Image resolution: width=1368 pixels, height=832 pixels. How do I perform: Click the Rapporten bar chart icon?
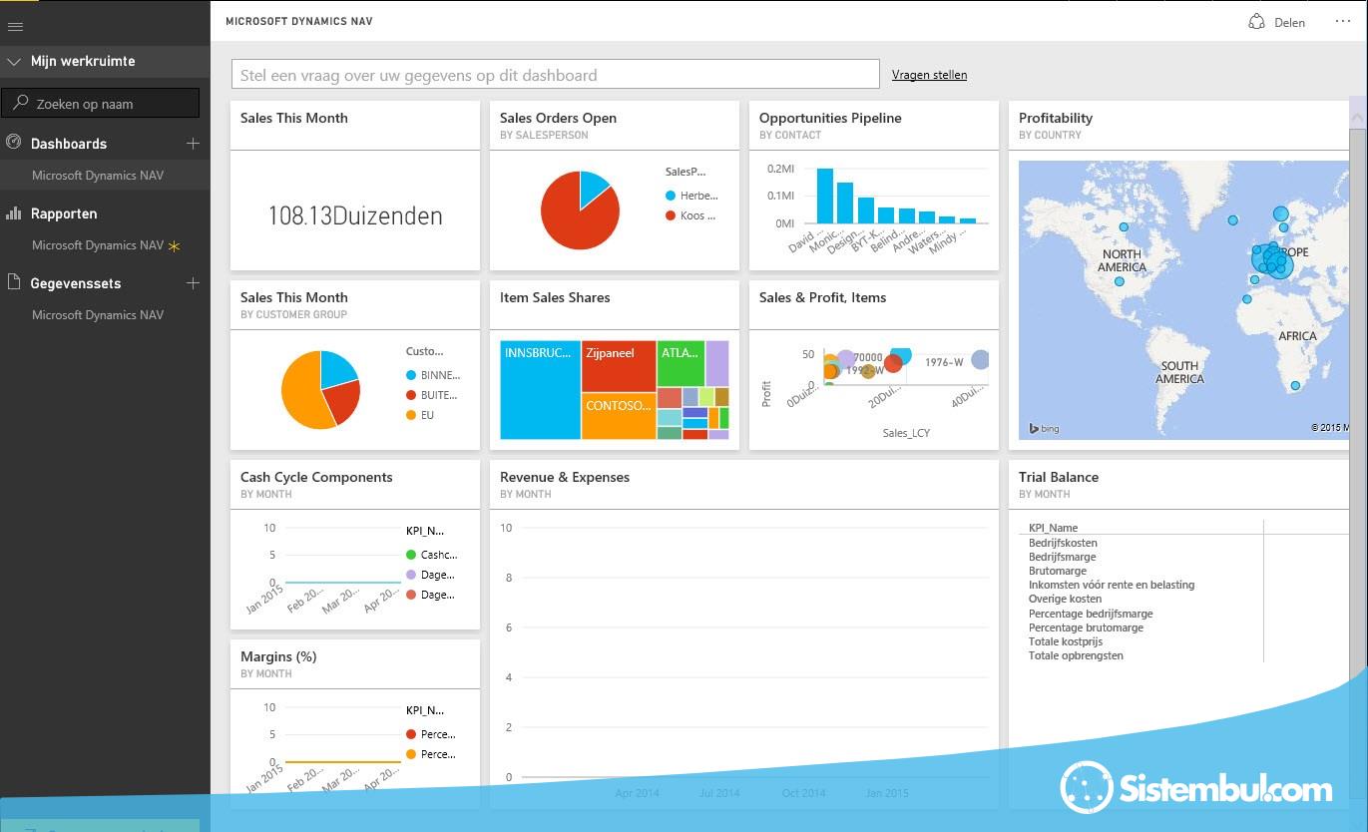[x=14, y=213]
